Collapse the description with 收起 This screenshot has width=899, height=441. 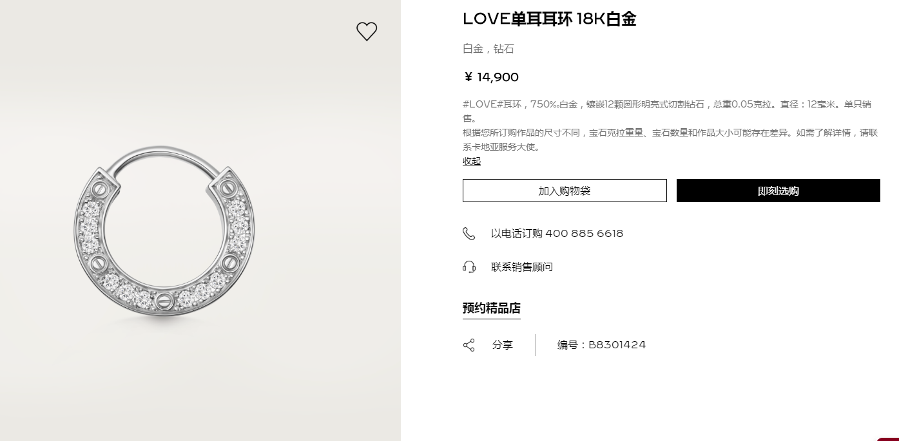tap(472, 161)
